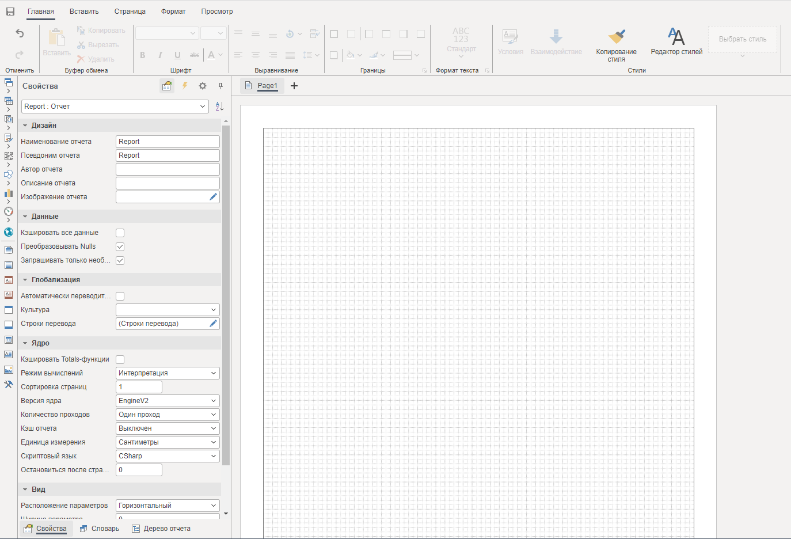
Task: Uncheck the Преобразовывать Nulls checkbox
Action: pos(120,247)
